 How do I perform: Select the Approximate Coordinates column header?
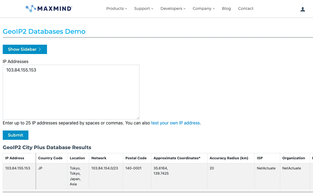179,158
